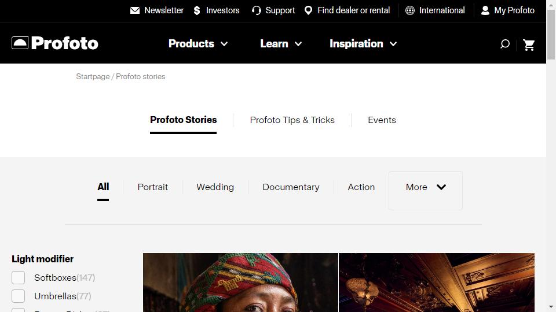Click the dealer location pin icon

tap(309, 10)
